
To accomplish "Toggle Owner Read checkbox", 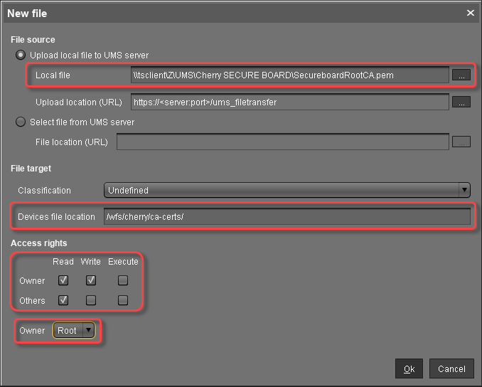I will pyautogui.click(x=63, y=280).
